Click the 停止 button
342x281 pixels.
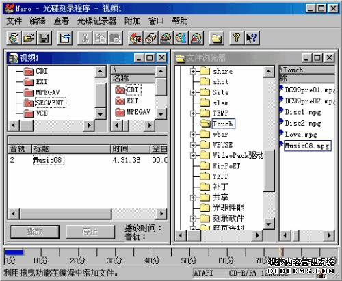(x=90, y=232)
